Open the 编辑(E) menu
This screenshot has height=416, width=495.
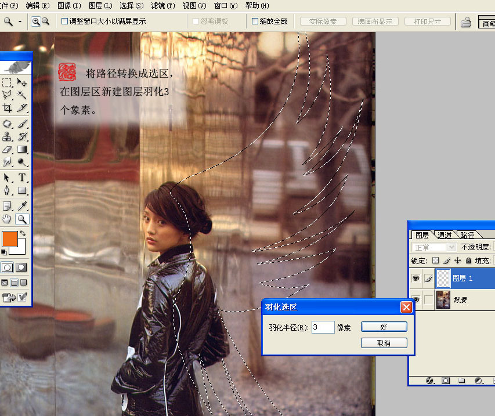[x=38, y=5]
